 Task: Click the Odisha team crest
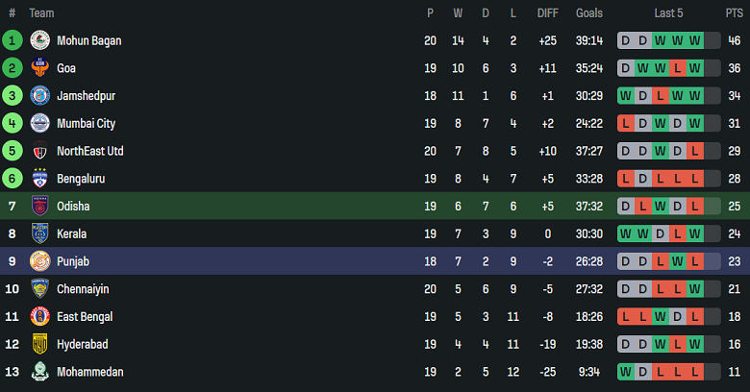click(39, 206)
